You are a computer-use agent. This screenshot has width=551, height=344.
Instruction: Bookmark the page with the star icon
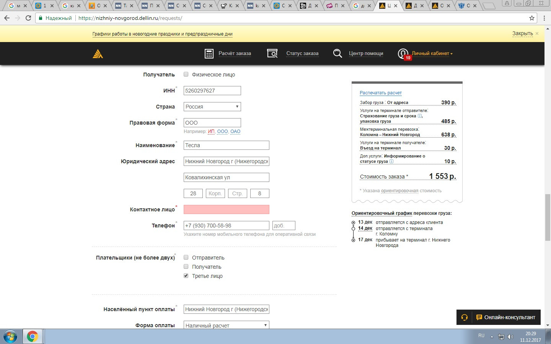[532, 18]
